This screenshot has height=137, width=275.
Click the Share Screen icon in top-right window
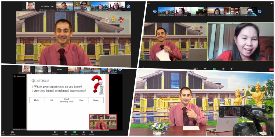click(x=214, y=69)
